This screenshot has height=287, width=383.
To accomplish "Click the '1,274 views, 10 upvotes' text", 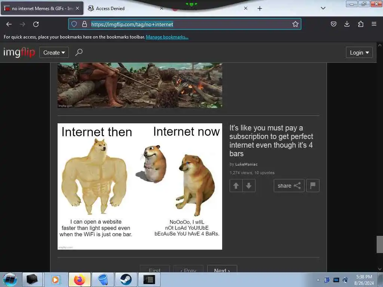I will 252,173.
